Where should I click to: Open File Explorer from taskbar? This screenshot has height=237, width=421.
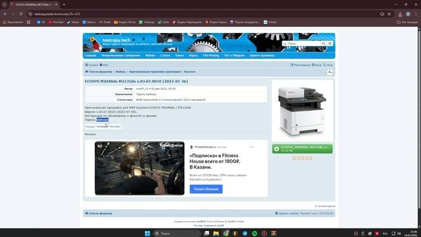(x=216, y=233)
